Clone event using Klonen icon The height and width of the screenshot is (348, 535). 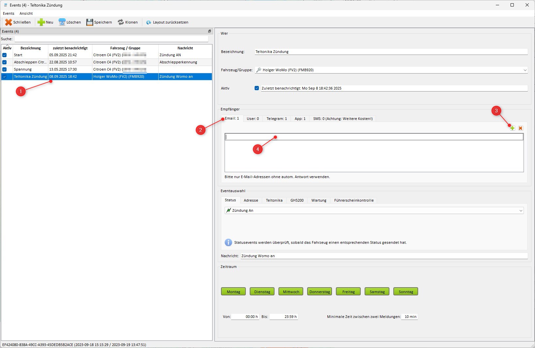[121, 22]
